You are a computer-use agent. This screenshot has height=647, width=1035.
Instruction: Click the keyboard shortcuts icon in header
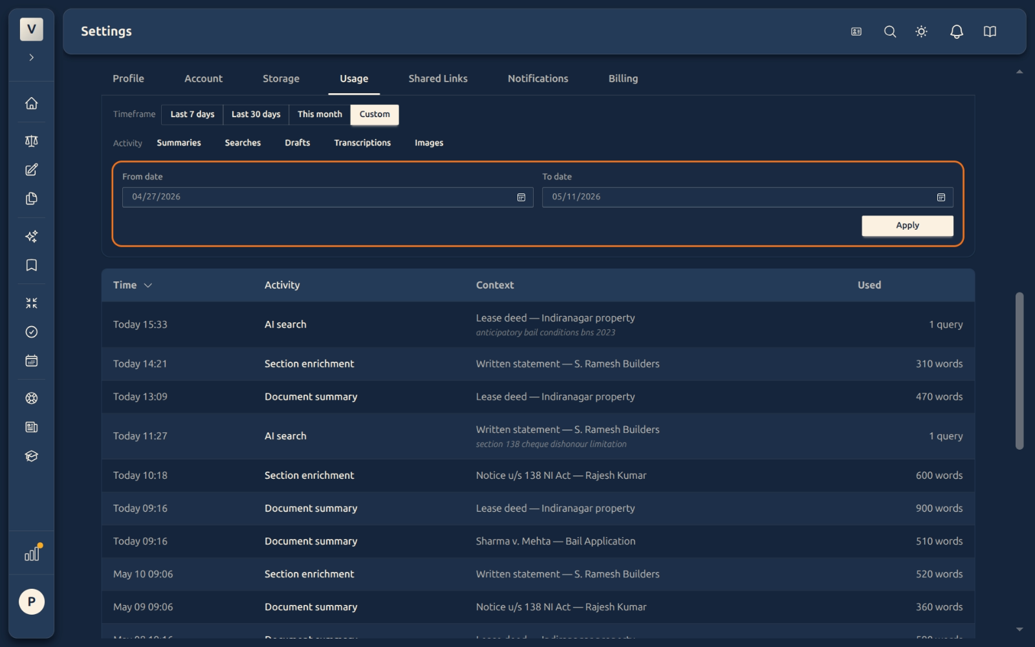(856, 31)
